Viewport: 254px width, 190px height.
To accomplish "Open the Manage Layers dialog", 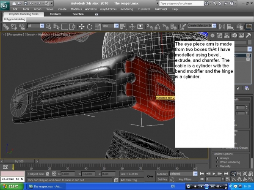I will [240, 27].
